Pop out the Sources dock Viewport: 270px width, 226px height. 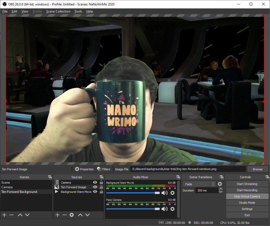tap(101, 177)
